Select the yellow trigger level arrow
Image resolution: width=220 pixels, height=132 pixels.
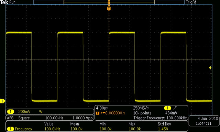[x=210, y=68]
